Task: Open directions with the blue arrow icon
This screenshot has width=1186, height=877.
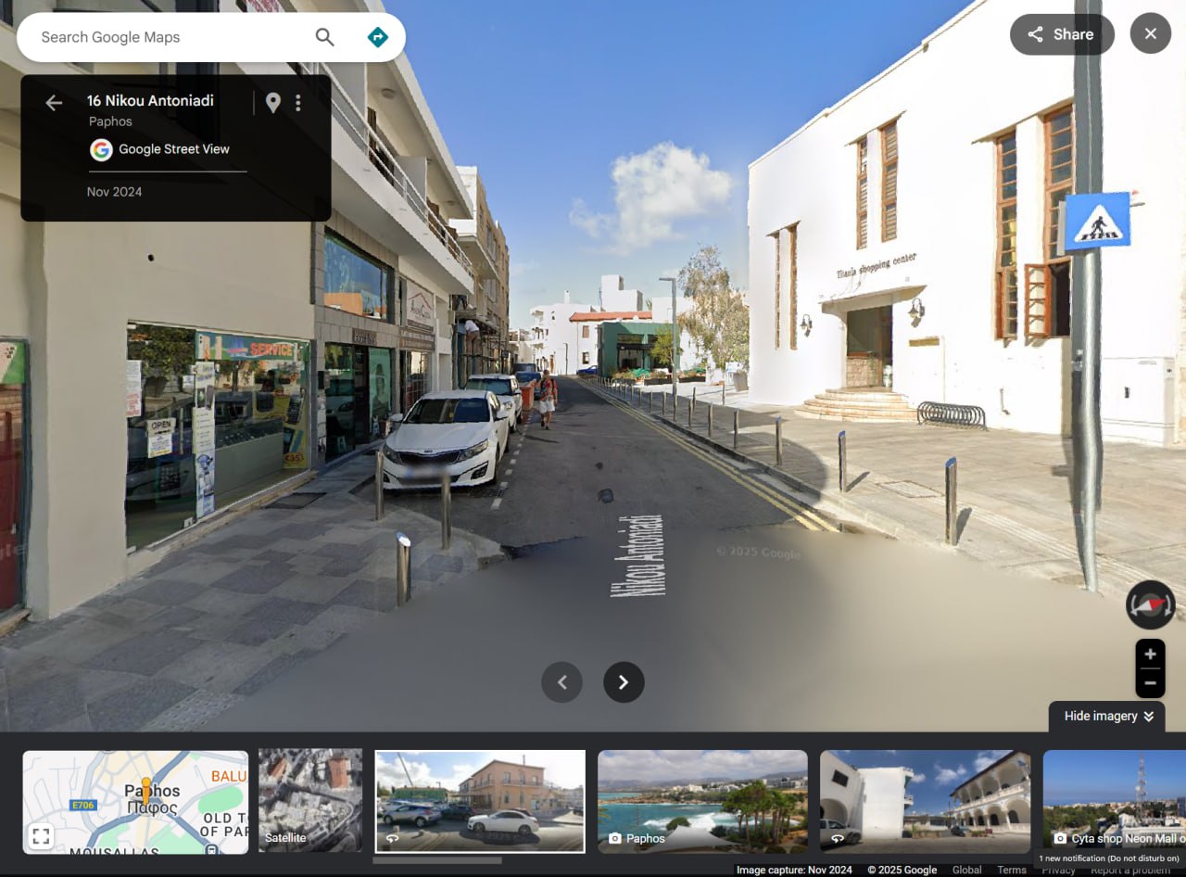Action: [377, 37]
